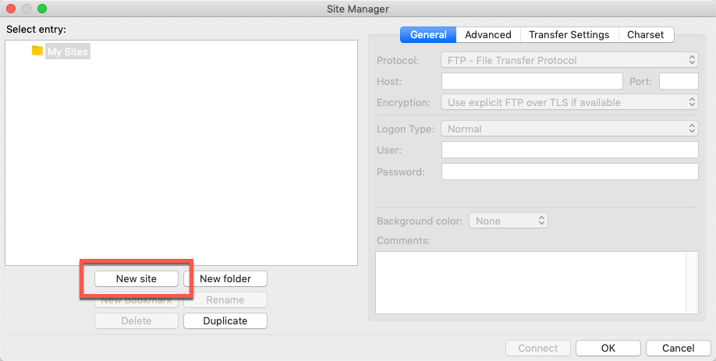Image resolution: width=716 pixels, height=361 pixels.
Task: Open the Protocol dropdown
Action: [x=569, y=60]
